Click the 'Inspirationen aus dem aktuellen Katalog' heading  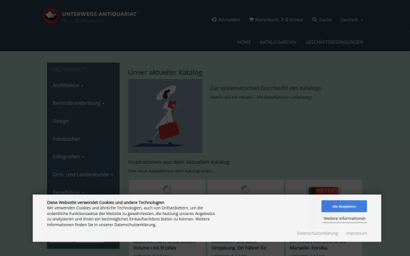click(178, 162)
